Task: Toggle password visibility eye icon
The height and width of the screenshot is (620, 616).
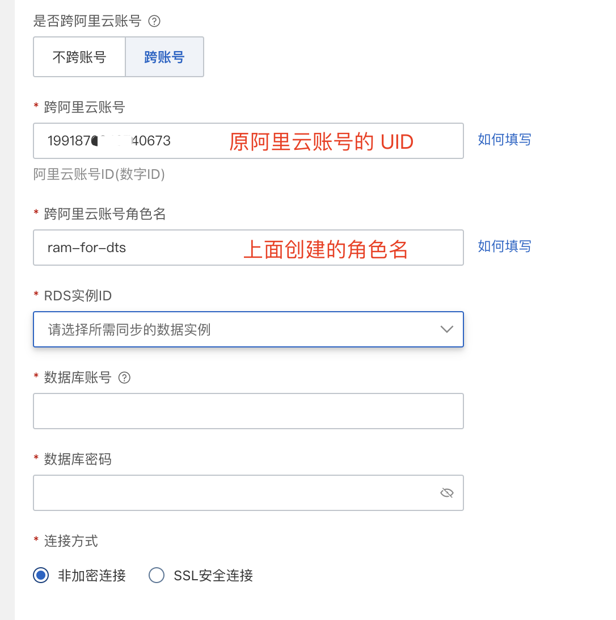Action: [x=447, y=493]
